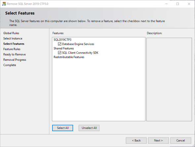The height and width of the screenshot is (147, 195).
Task: Click the SQL Client Connectivity SDK label
Action: click(80, 53)
